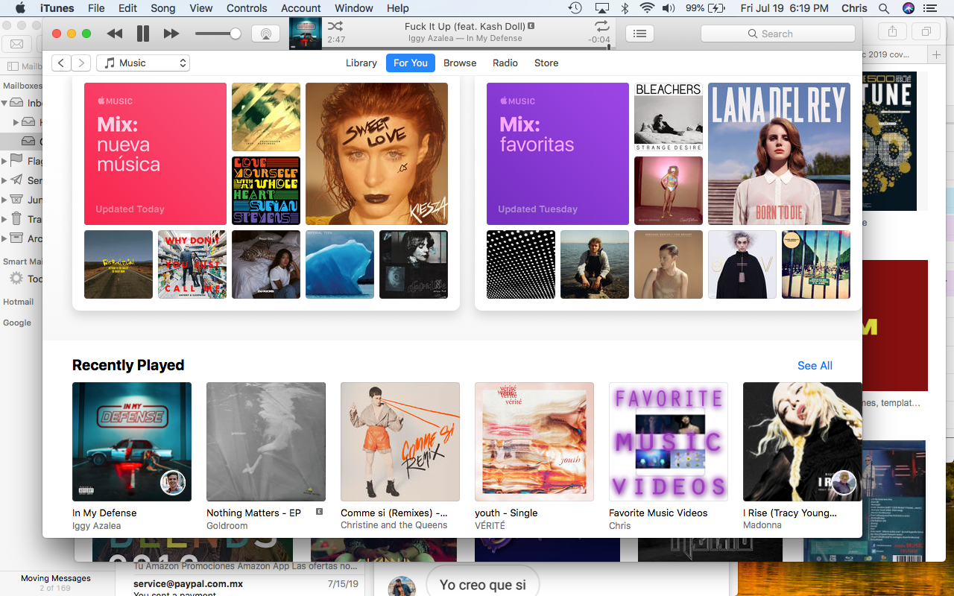Open Favorite Music Videos playlist artwork
The image size is (954, 596).
tap(669, 442)
